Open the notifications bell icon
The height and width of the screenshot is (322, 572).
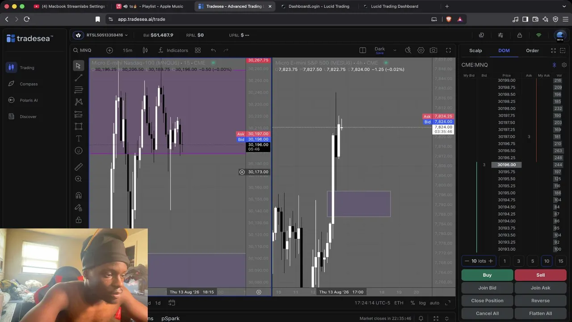click(421, 318)
